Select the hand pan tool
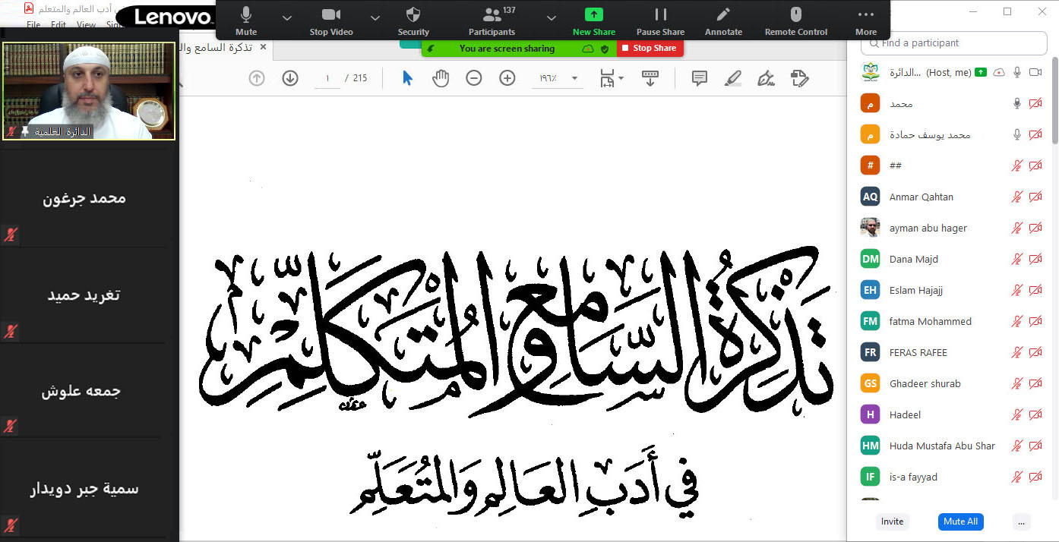Image resolution: width=1059 pixels, height=542 pixels. coord(441,78)
